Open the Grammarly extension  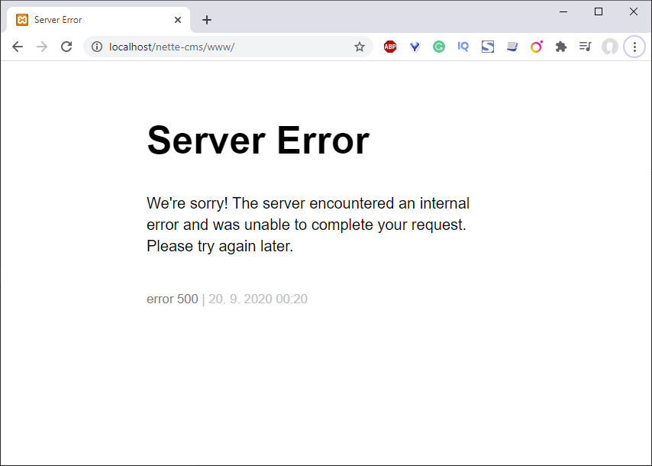click(439, 47)
